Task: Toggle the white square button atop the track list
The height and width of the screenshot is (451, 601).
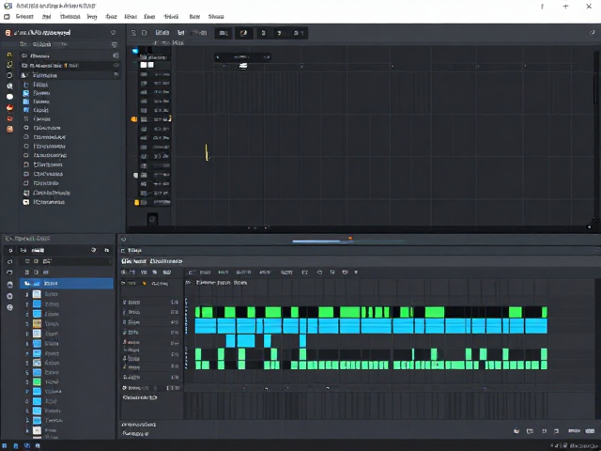Action: click(x=144, y=65)
